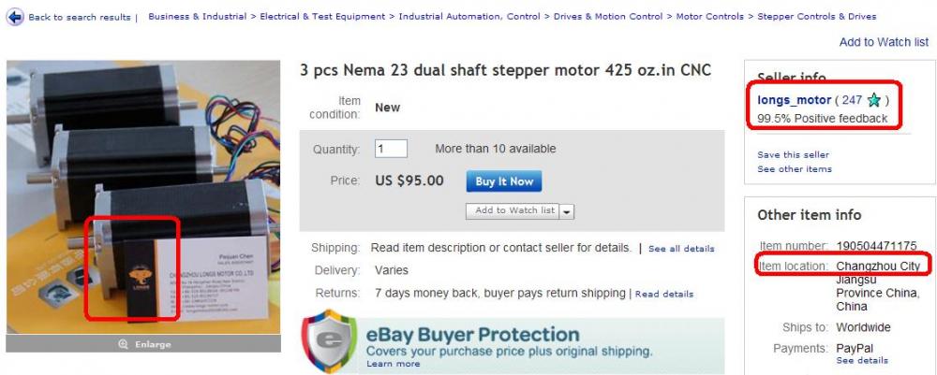Open longs_motor seller profile link
937x375 pixels.
[x=795, y=100]
